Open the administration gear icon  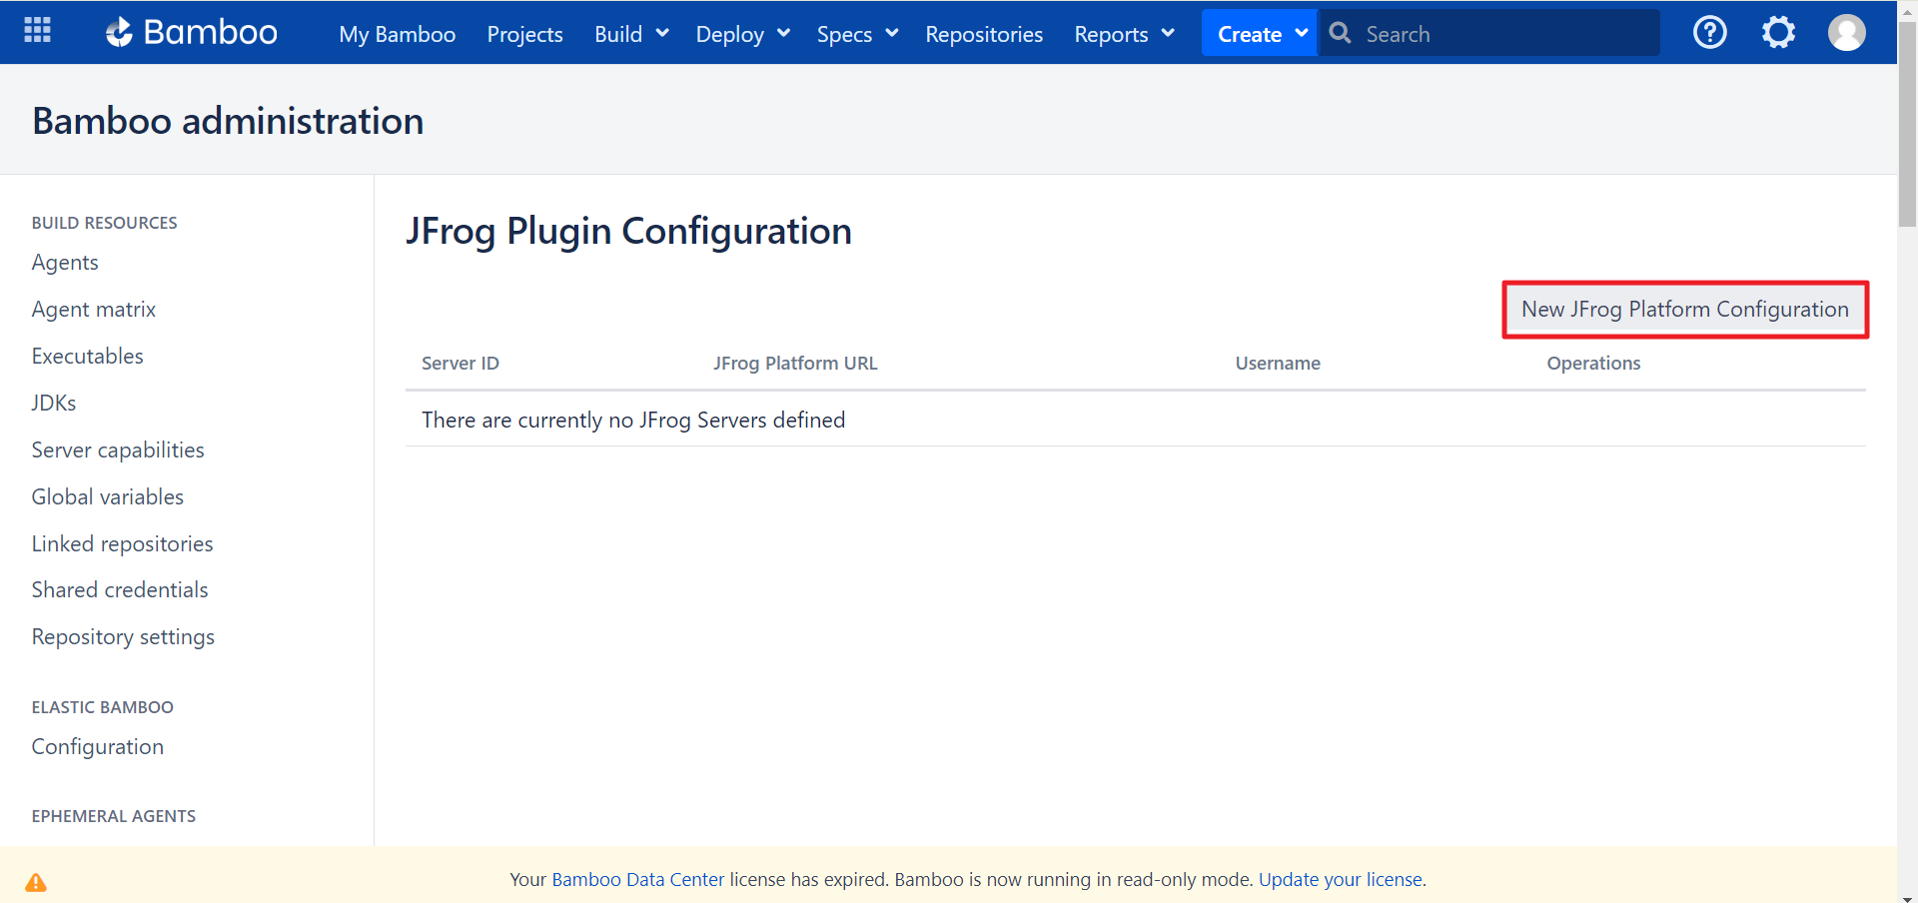tap(1778, 33)
